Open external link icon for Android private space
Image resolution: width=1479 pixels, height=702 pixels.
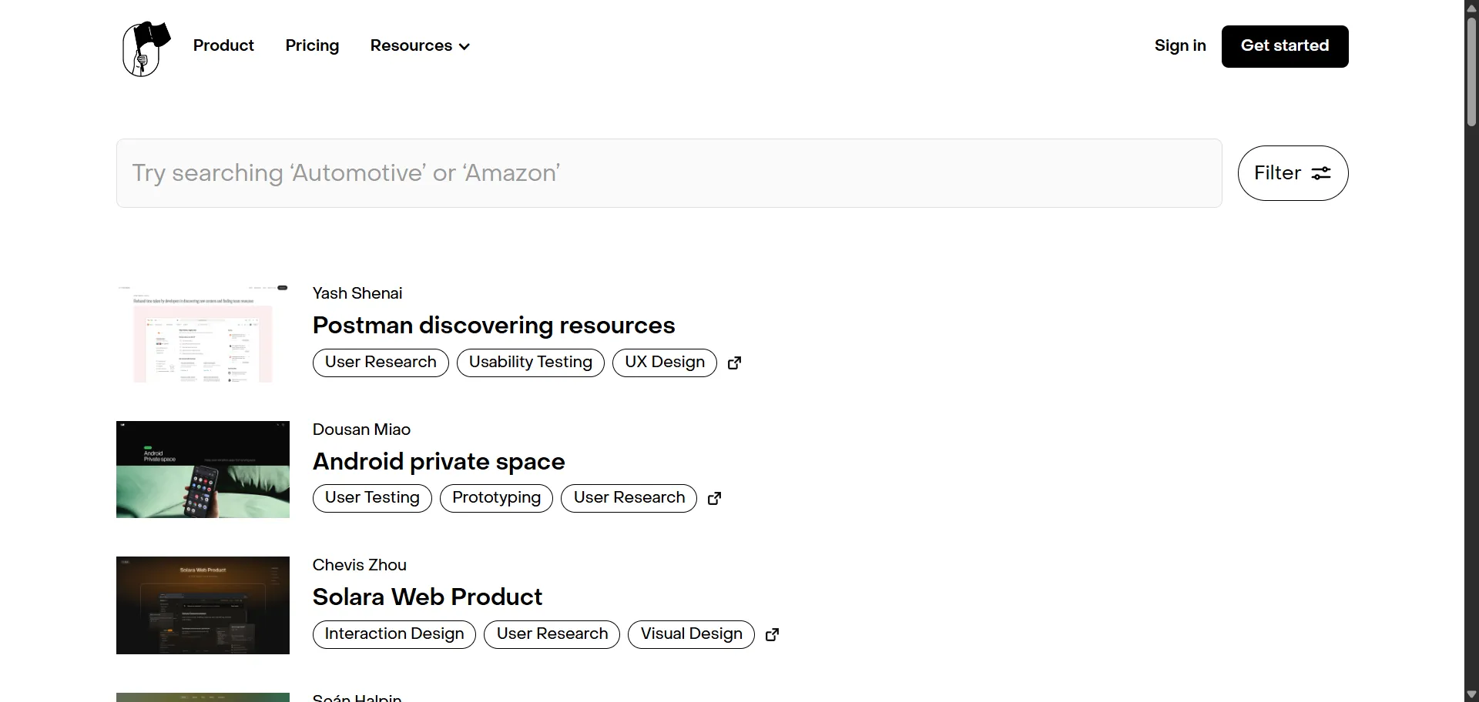tap(714, 498)
